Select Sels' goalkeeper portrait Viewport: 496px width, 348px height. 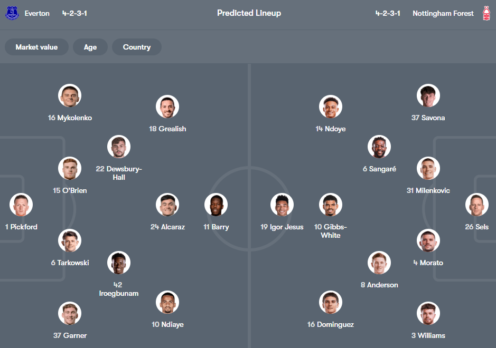(x=477, y=205)
